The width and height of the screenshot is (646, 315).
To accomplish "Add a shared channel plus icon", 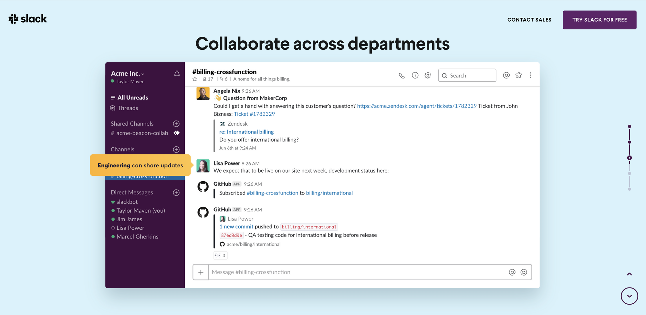I will (x=176, y=124).
